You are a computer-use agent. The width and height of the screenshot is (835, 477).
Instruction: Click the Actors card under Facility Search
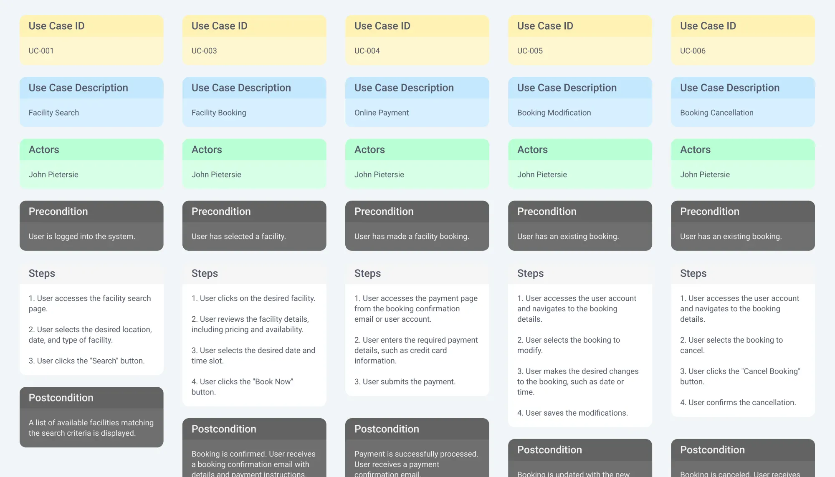pyautogui.click(x=91, y=164)
